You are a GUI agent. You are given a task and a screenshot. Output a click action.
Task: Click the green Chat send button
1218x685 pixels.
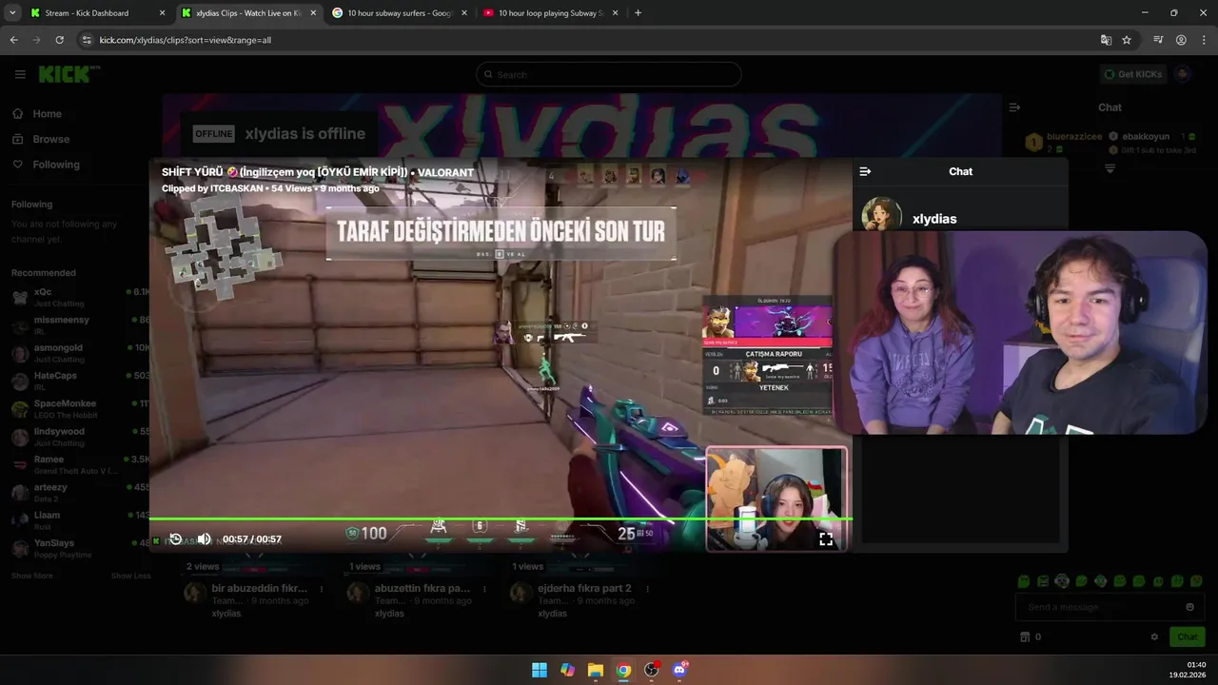pos(1188,636)
